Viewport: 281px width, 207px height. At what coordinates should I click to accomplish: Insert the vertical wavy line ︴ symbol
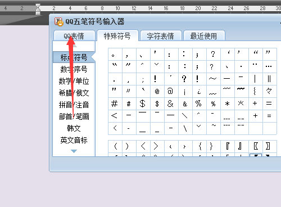[256, 91]
